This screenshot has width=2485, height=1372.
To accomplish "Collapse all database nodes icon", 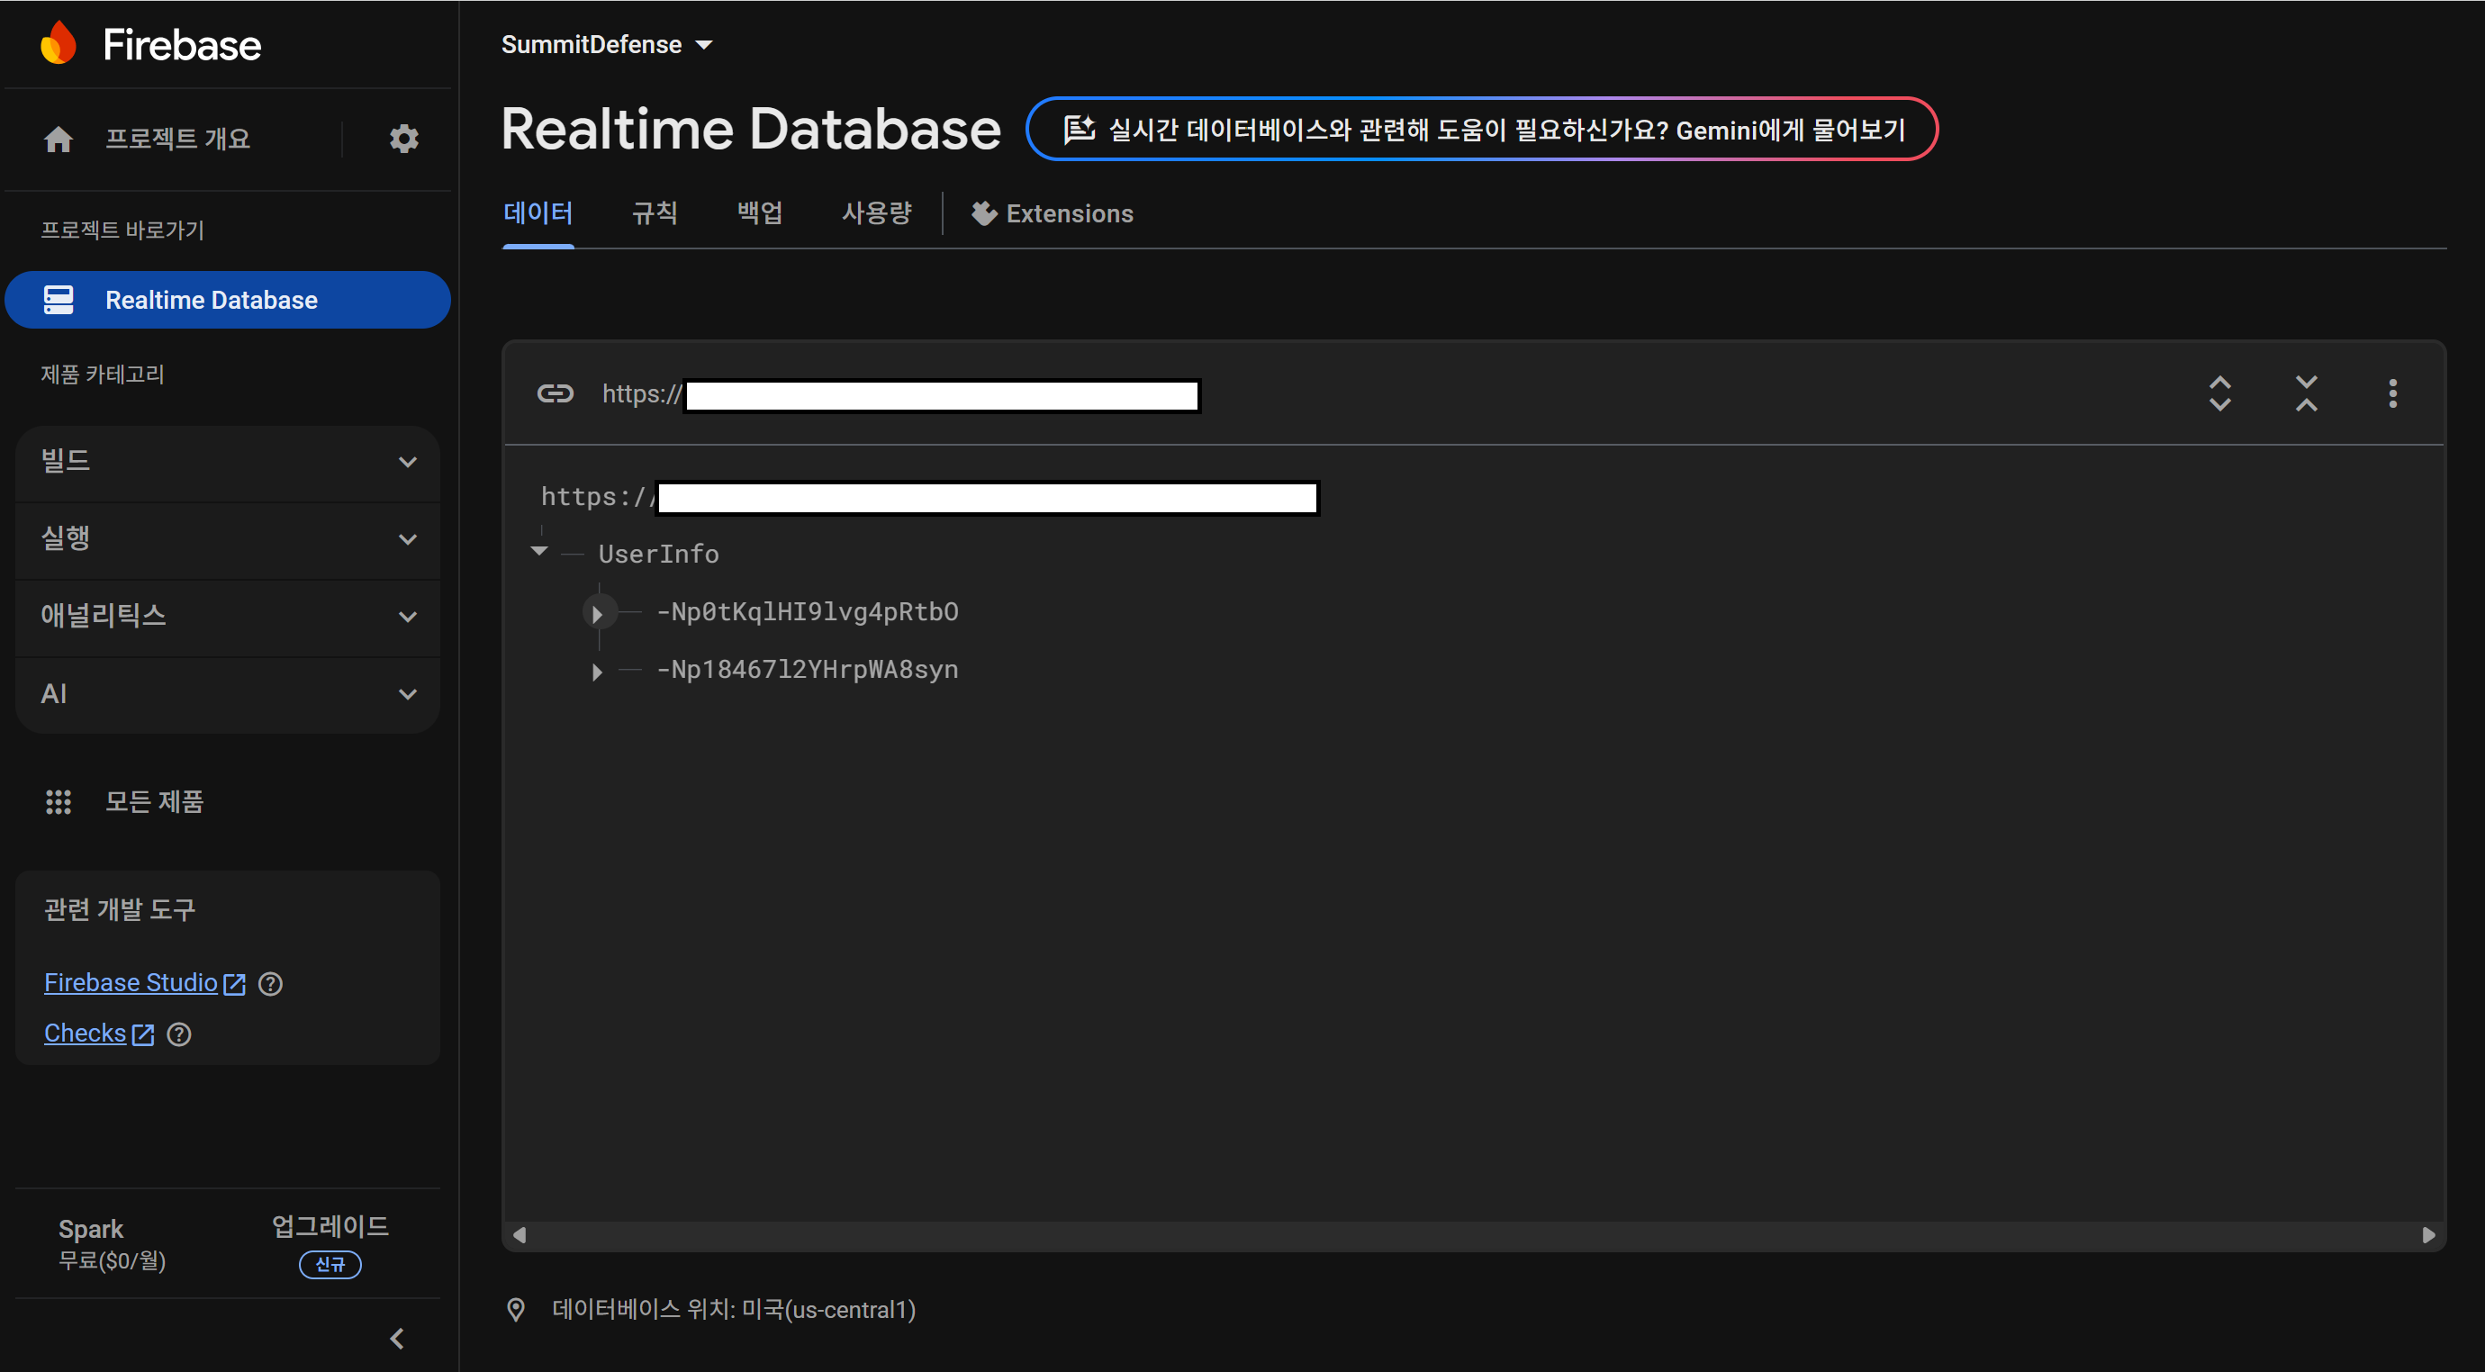I will point(2306,393).
